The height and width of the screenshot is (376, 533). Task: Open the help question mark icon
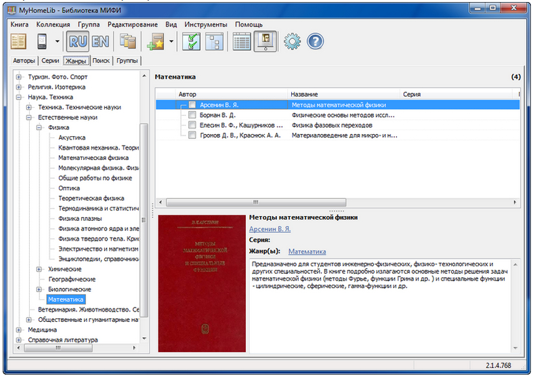(x=315, y=41)
